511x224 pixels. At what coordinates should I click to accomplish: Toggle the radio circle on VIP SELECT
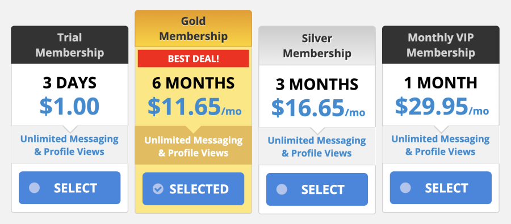405,188
